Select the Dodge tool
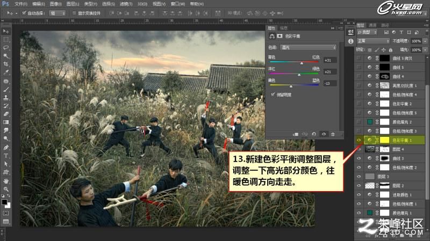Image resolution: width=430 pixels, height=241 pixels. coord(6,138)
